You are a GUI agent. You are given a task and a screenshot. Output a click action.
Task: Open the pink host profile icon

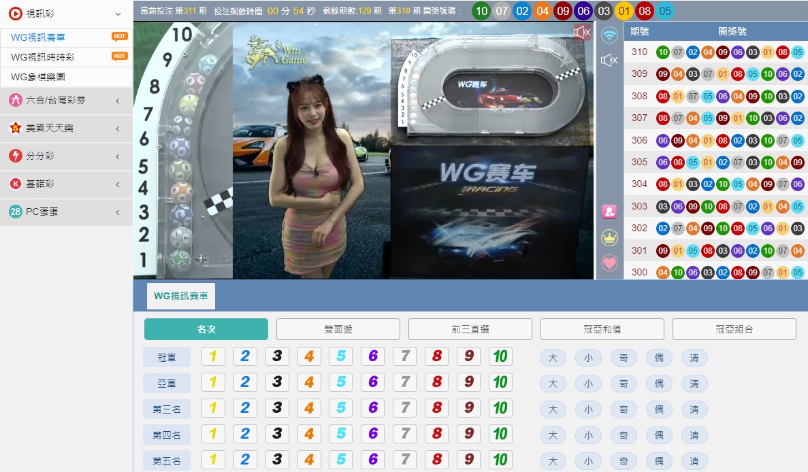610,211
